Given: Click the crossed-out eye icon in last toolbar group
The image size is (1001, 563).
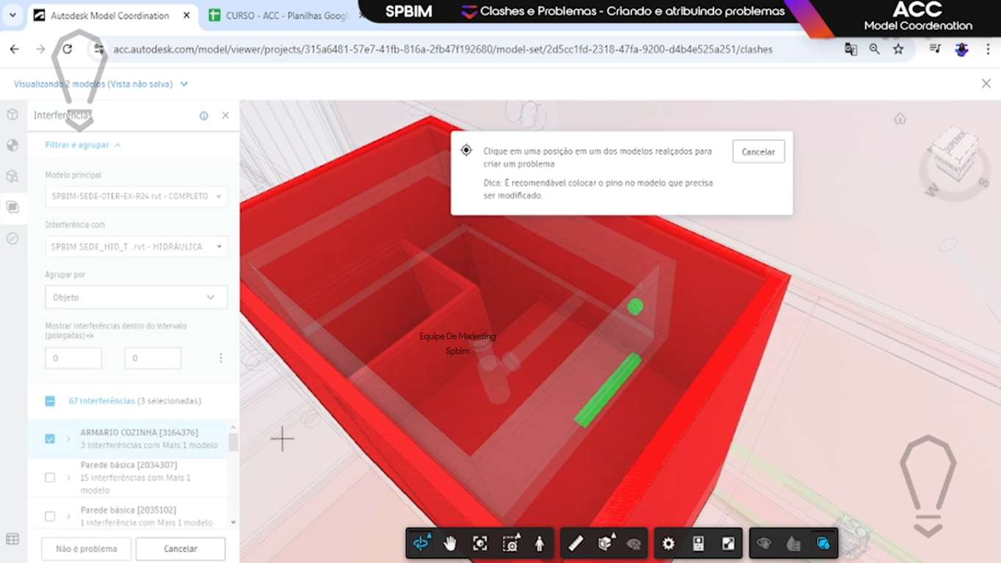Looking at the screenshot, I should [764, 543].
